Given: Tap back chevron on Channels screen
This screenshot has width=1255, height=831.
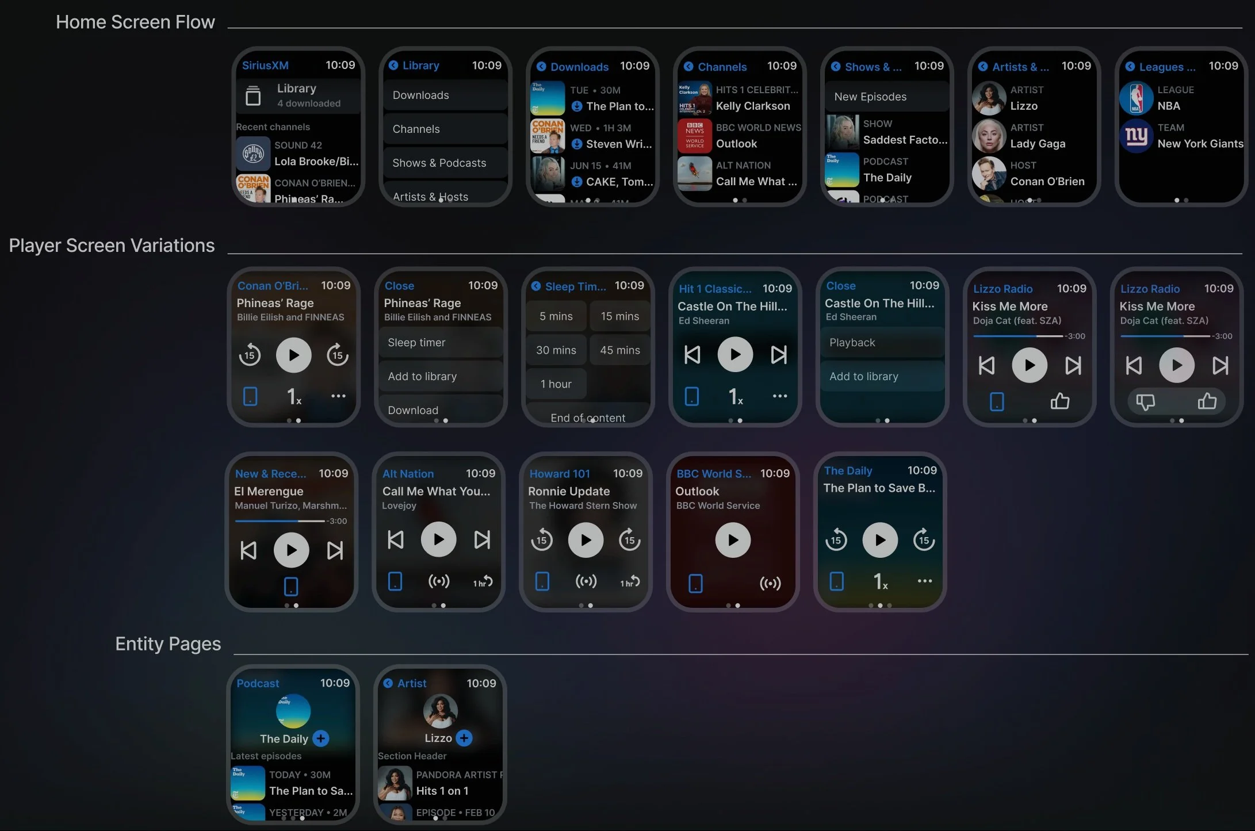Looking at the screenshot, I should click(688, 67).
